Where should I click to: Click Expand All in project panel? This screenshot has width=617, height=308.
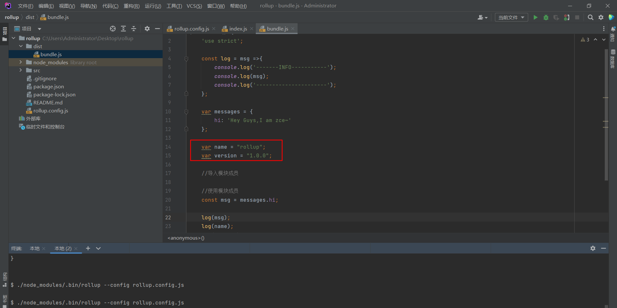pos(123,29)
